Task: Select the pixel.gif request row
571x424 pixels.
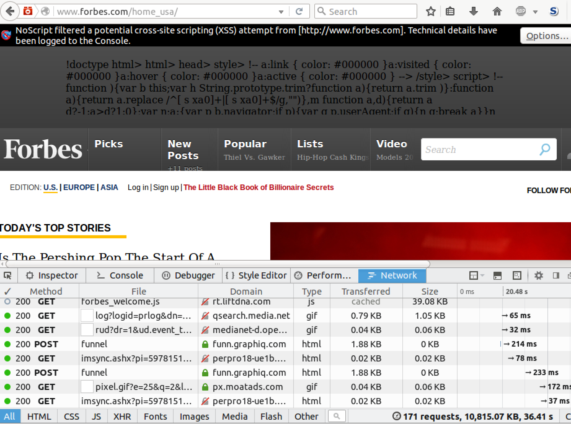Action: click(285, 387)
